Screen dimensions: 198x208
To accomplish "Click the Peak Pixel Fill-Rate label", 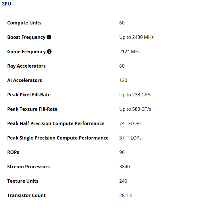I will [29, 95].
